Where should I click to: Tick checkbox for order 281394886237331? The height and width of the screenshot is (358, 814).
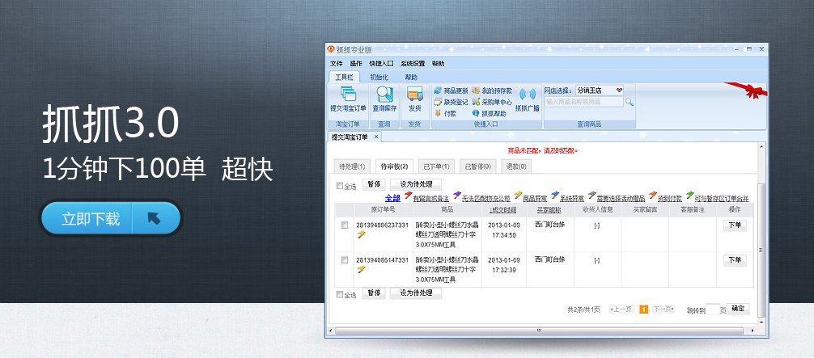pos(344,225)
